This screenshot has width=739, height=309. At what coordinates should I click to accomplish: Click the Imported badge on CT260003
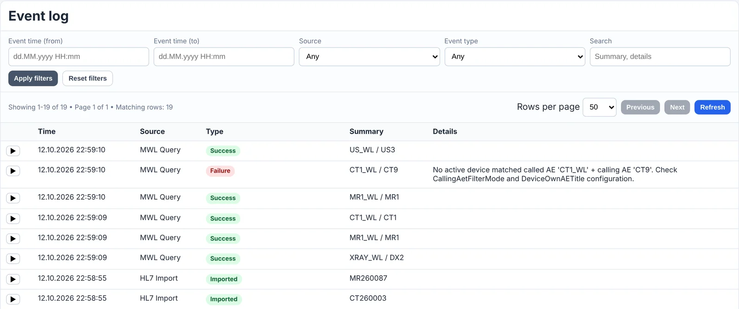pyautogui.click(x=224, y=299)
